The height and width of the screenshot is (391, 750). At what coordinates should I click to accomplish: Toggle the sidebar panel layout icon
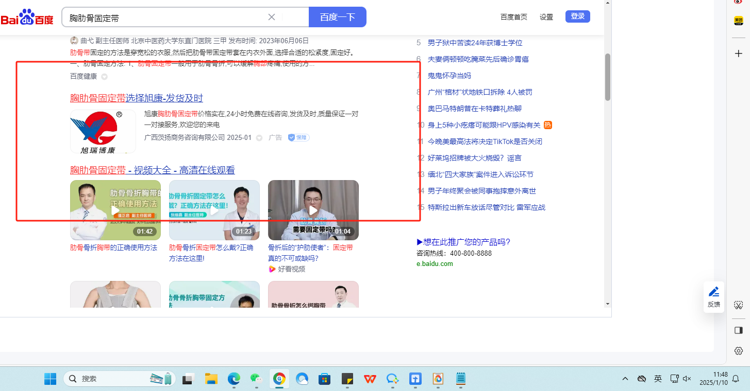tap(738, 330)
